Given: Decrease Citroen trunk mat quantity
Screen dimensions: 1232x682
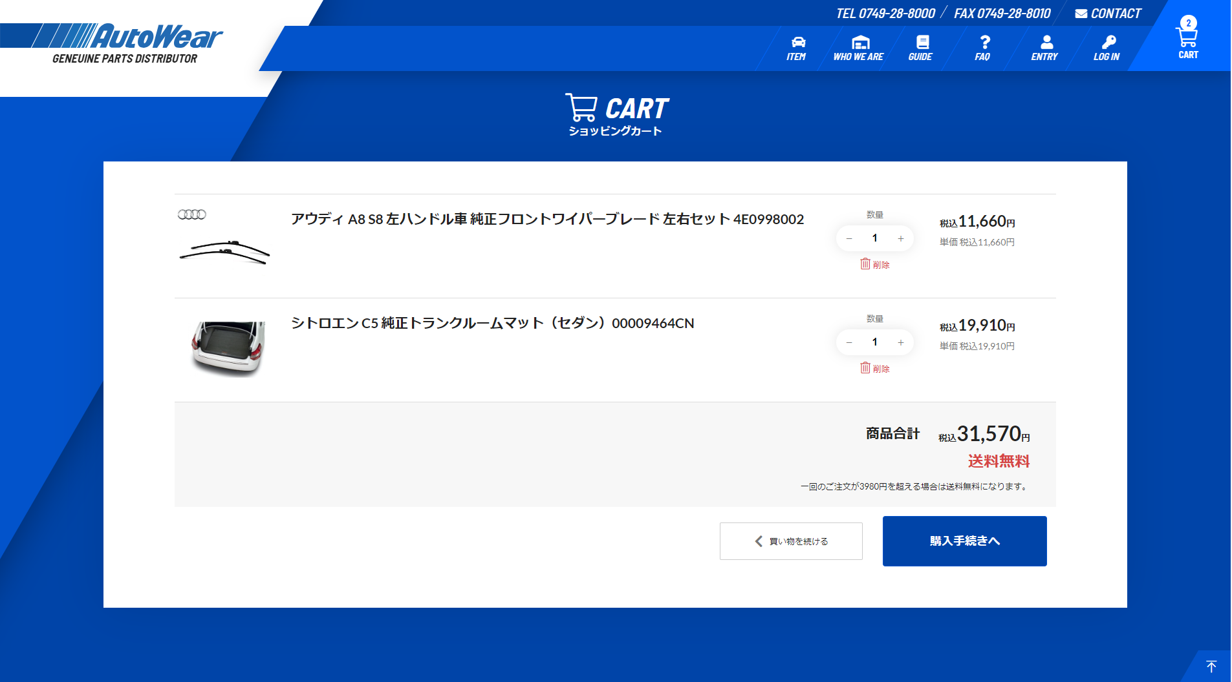Looking at the screenshot, I should tap(849, 343).
